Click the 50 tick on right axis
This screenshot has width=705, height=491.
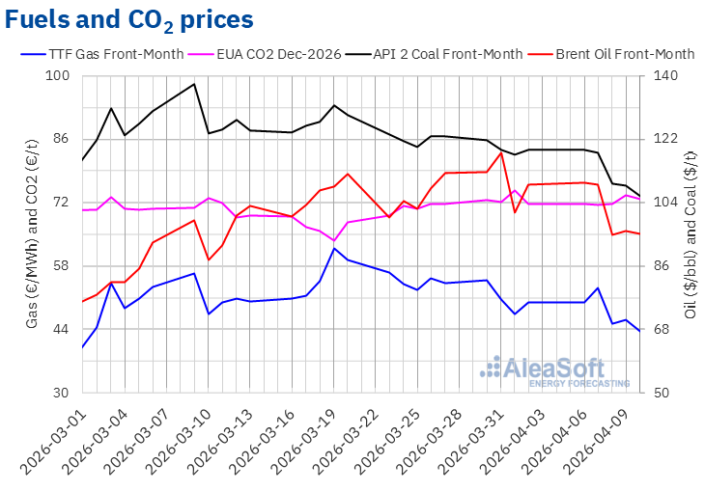click(663, 394)
